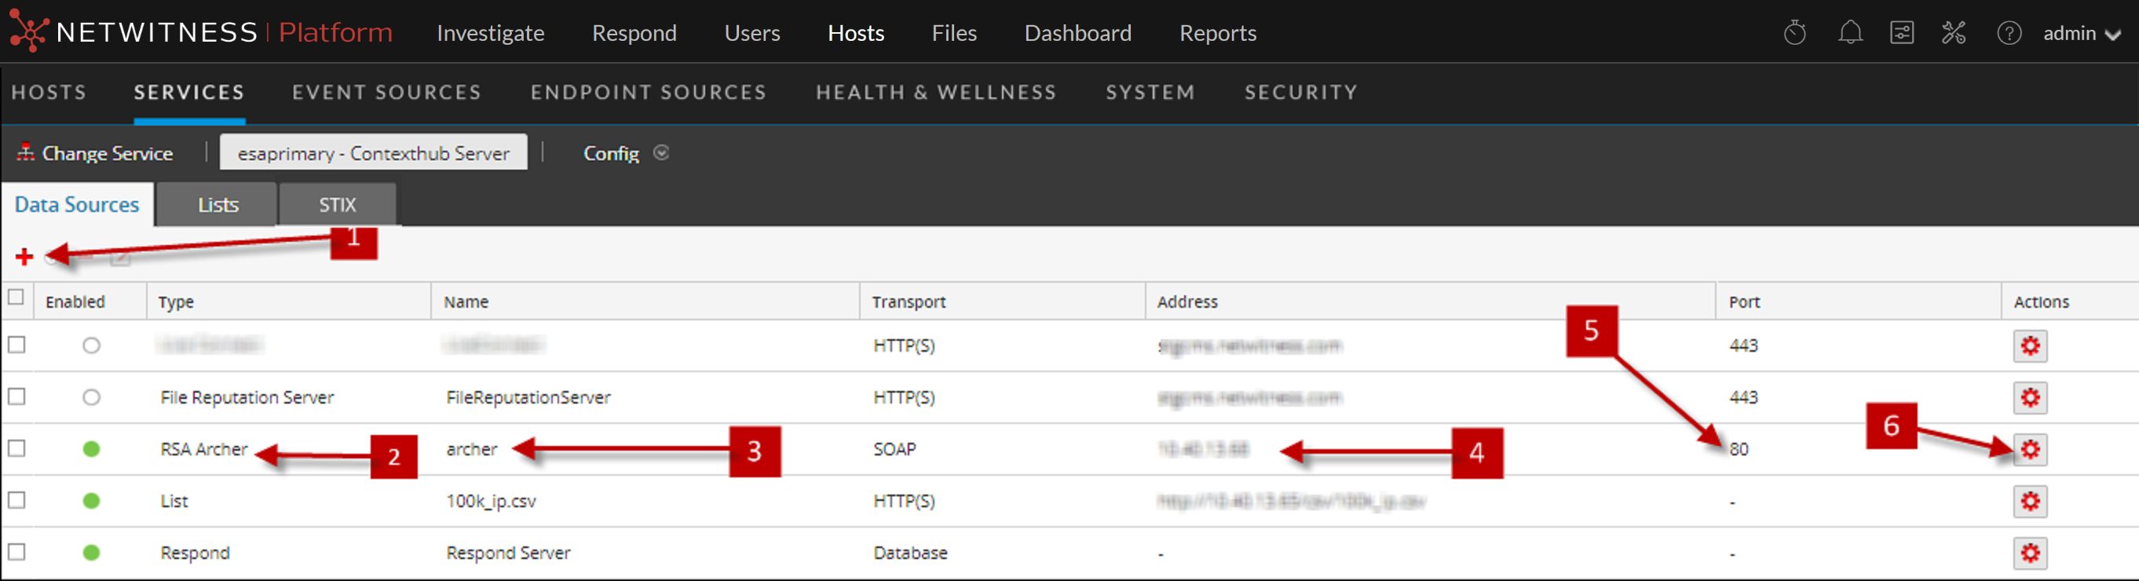Click actions gear for File Reputation Server
The image size is (2139, 581).
click(x=2029, y=398)
